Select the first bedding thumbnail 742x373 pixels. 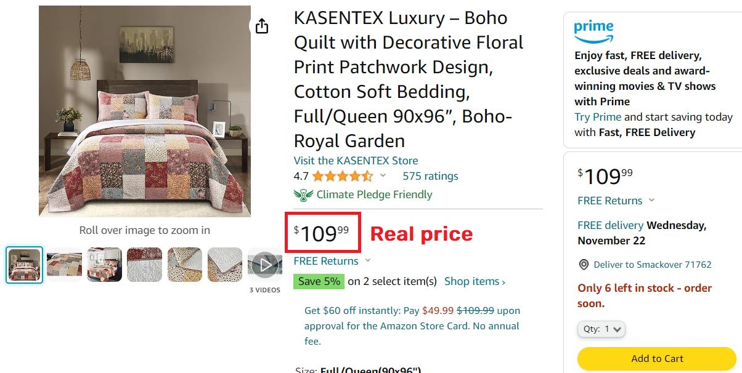pyautogui.click(x=24, y=264)
